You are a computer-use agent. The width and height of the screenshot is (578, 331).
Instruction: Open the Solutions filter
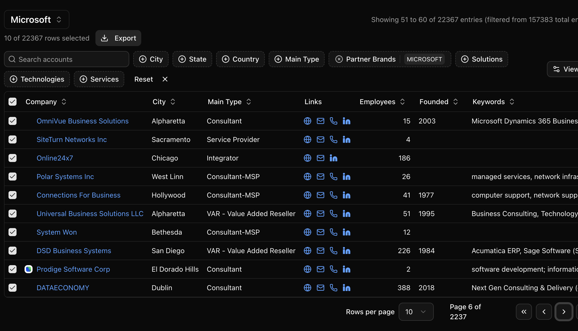pos(482,59)
